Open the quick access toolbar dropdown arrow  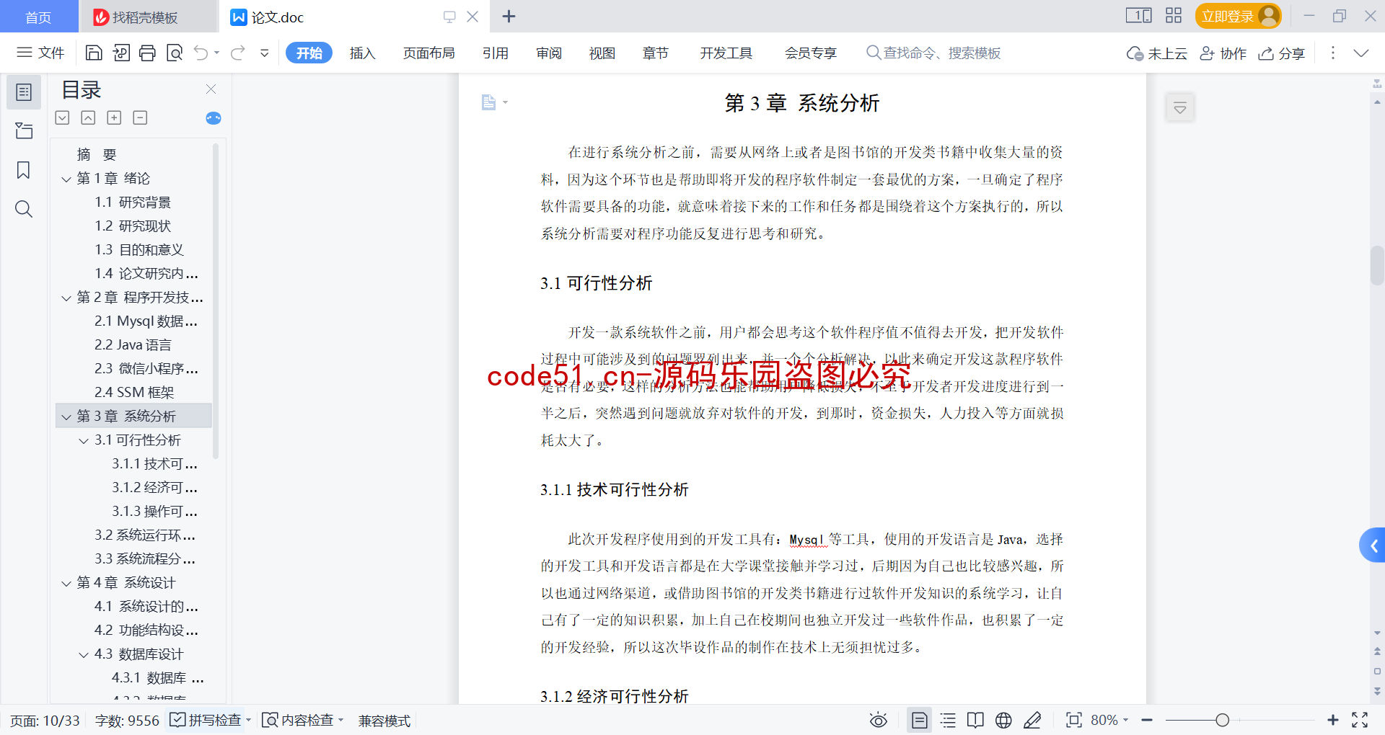point(265,53)
